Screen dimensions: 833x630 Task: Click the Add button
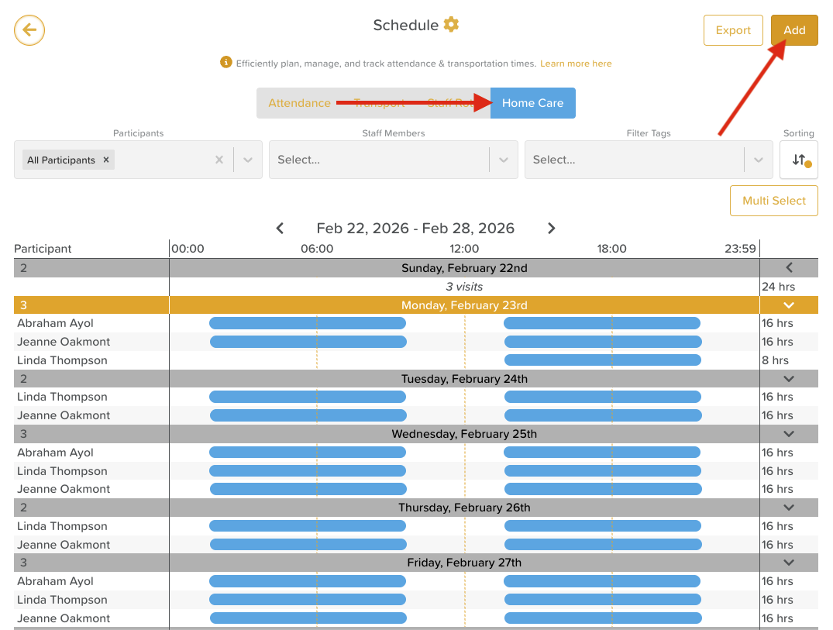click(794, 30)
